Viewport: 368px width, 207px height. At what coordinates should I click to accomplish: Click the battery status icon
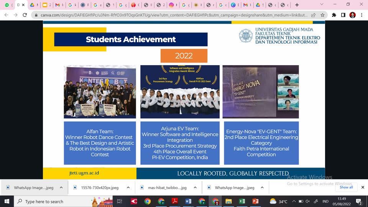click(x=301, y=201)
